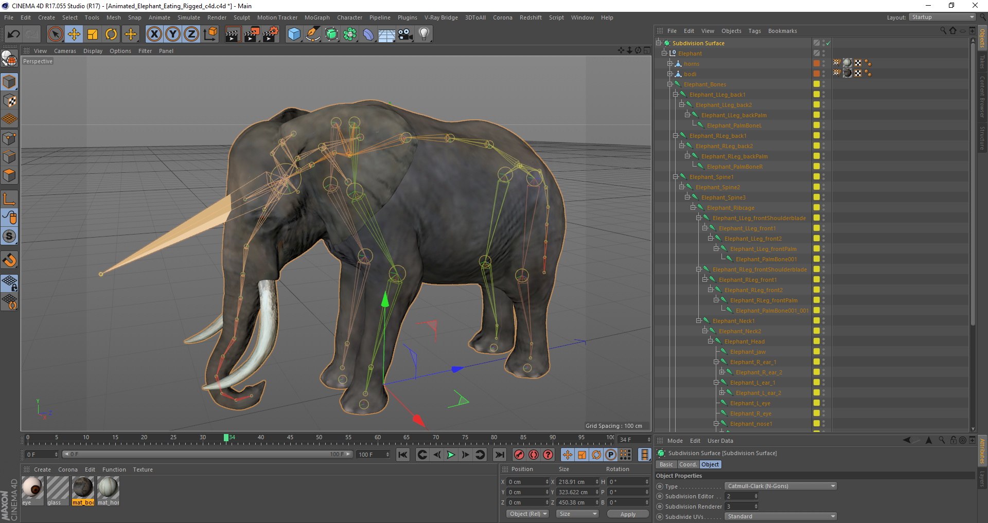
Task: Enable Polygons mode in left palette
Action: (10, 176)
